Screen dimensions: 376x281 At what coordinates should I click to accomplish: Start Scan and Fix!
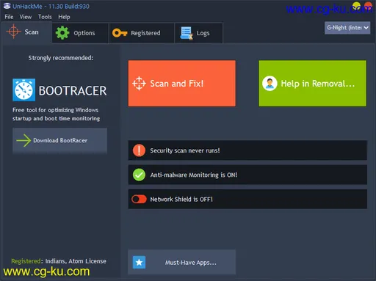tap(182, 84)
